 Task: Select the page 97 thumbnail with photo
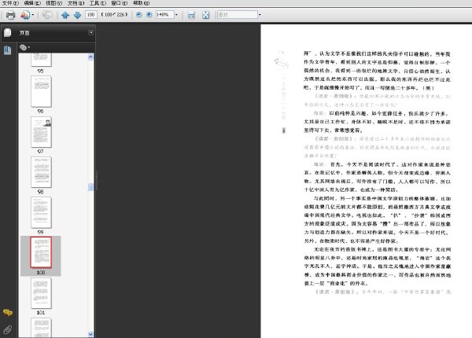41,132
